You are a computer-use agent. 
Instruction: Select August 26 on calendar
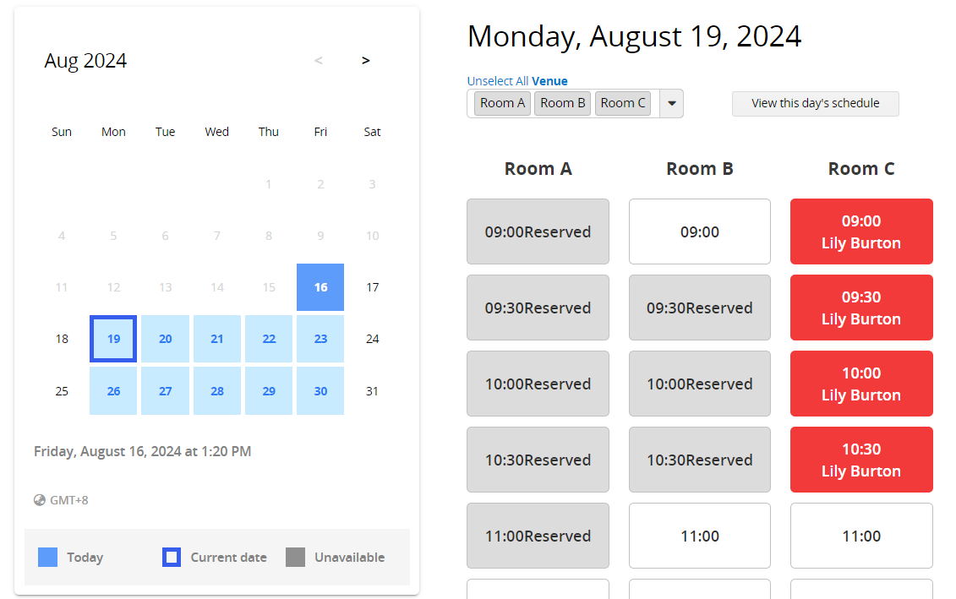(x=113, y=391)
